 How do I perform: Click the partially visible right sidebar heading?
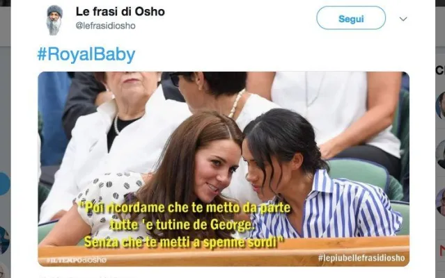(x=440, y=70)
